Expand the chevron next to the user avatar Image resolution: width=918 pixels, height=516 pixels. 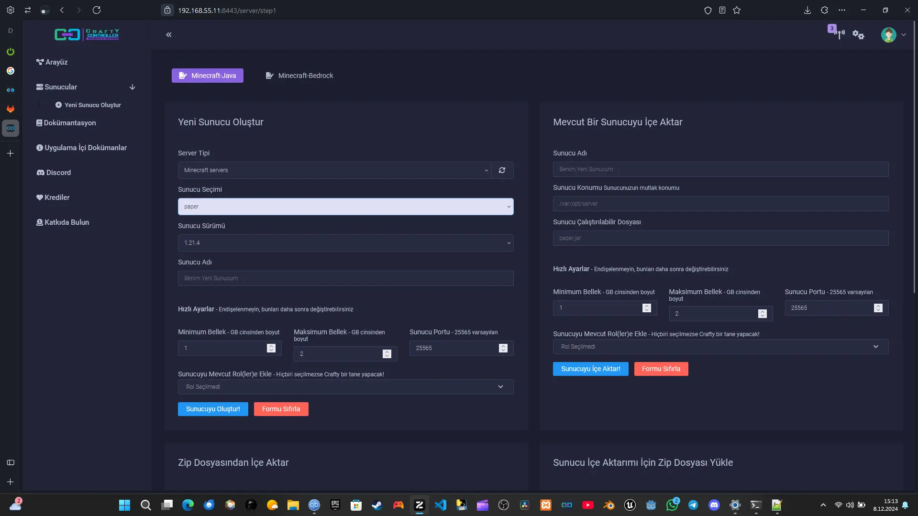click(904, 34)
